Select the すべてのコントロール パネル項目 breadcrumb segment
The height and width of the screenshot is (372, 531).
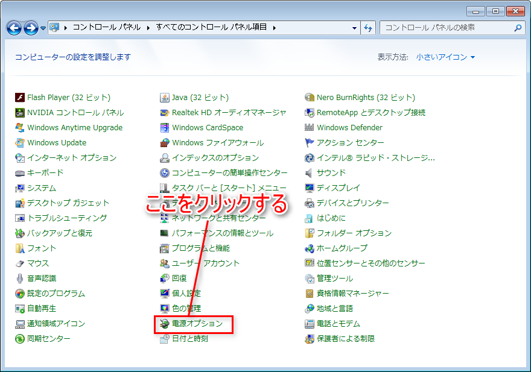coord(211,27)
